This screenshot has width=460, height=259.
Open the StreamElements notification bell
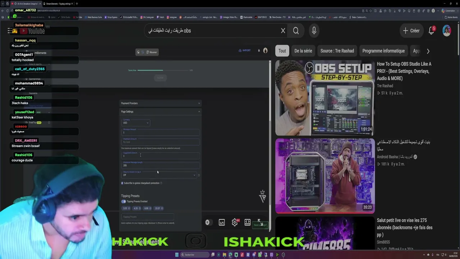click(259, 51)
